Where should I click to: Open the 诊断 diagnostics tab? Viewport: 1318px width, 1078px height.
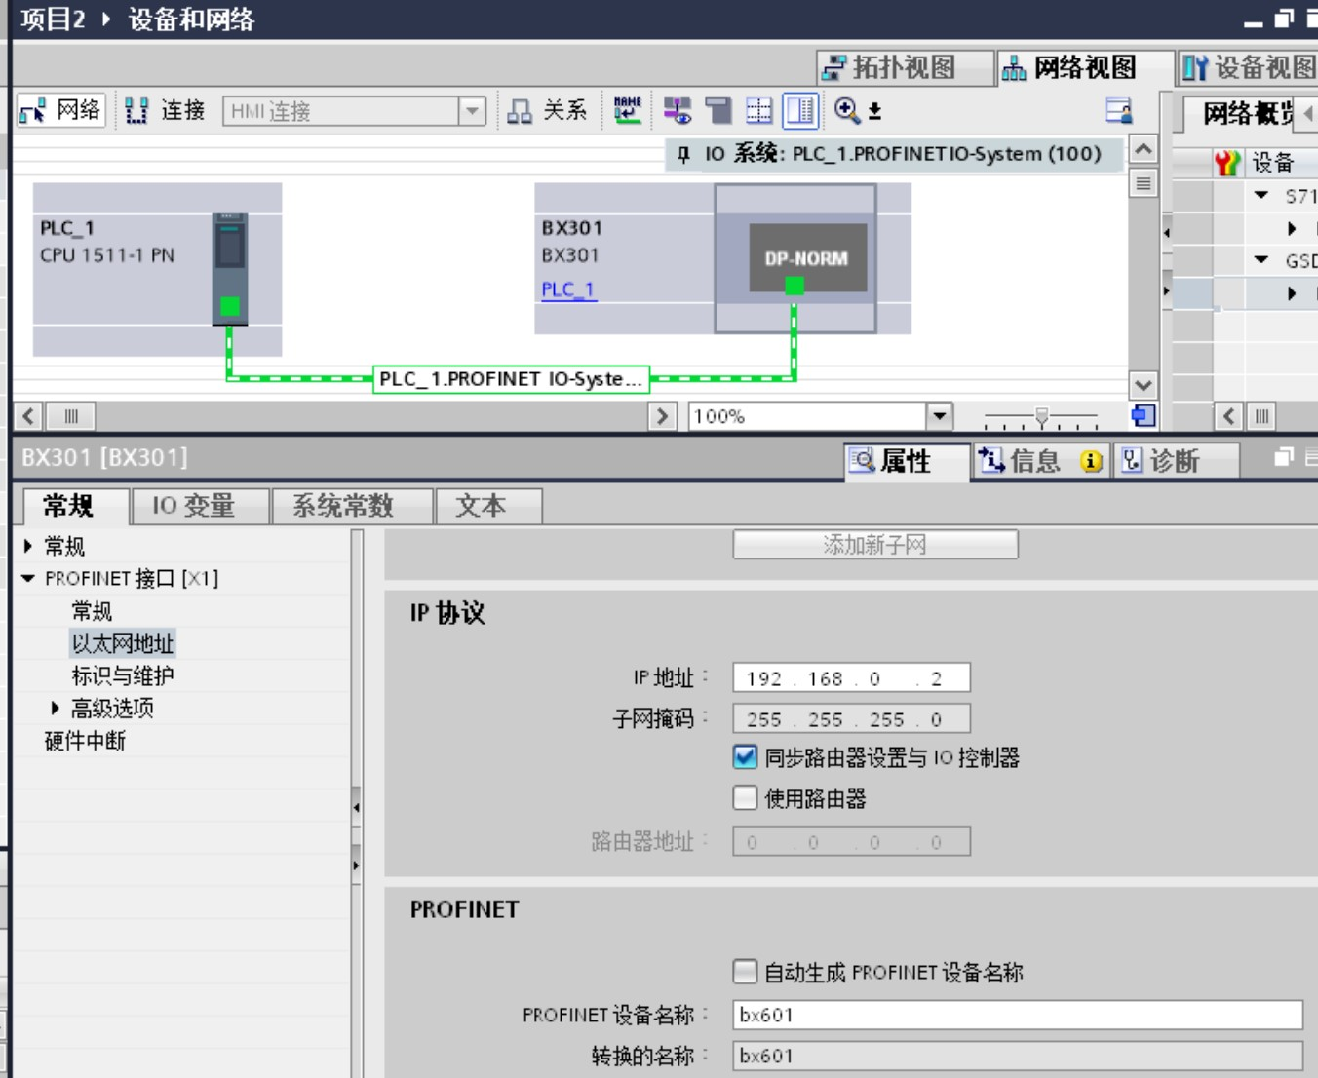(x=1177, y=461)
